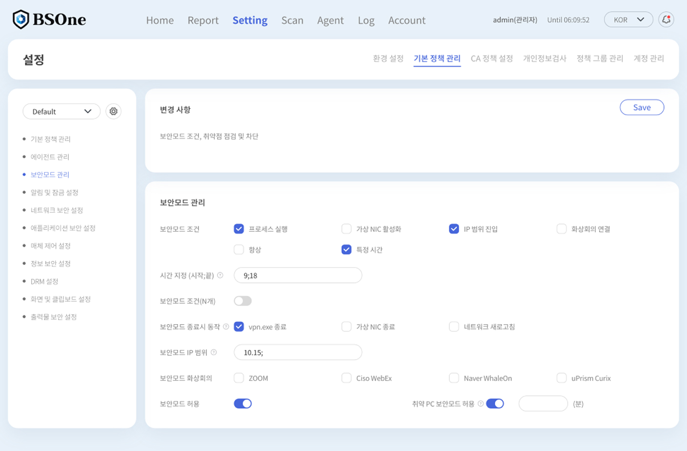This screenshot has height=451, width=687.
Task: Open the help tooltip for 보안모드 IP 범위
Action: coord(215,352)
